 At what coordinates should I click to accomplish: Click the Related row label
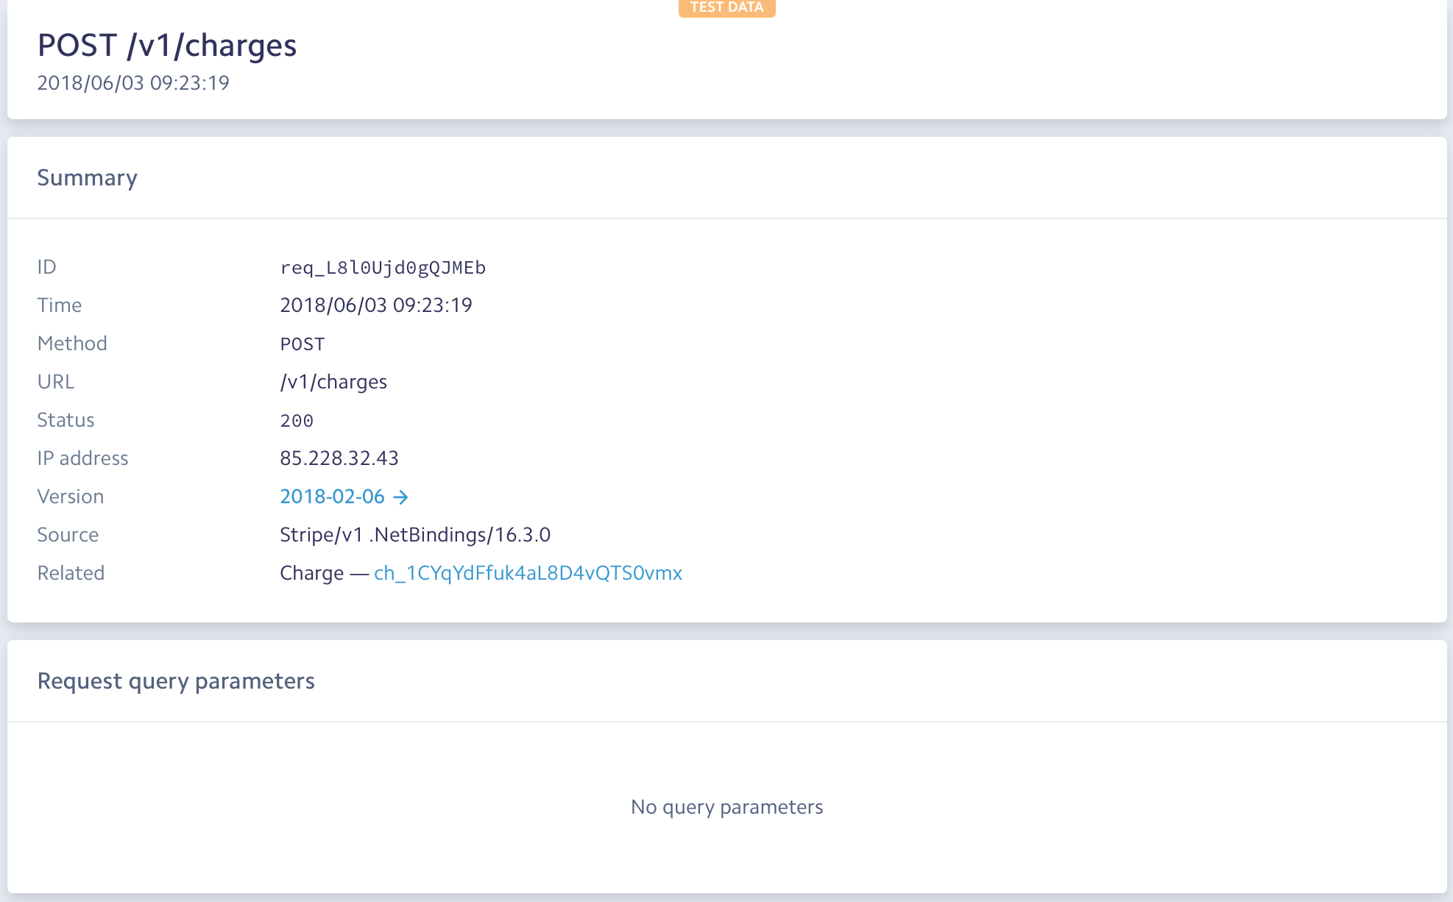(x=71, y=573)
